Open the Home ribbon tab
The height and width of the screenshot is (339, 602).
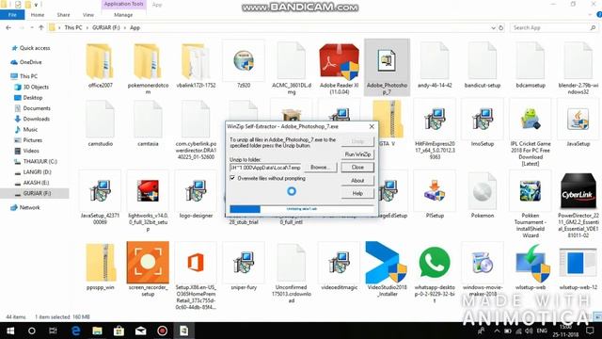click(x=38, y=15)
